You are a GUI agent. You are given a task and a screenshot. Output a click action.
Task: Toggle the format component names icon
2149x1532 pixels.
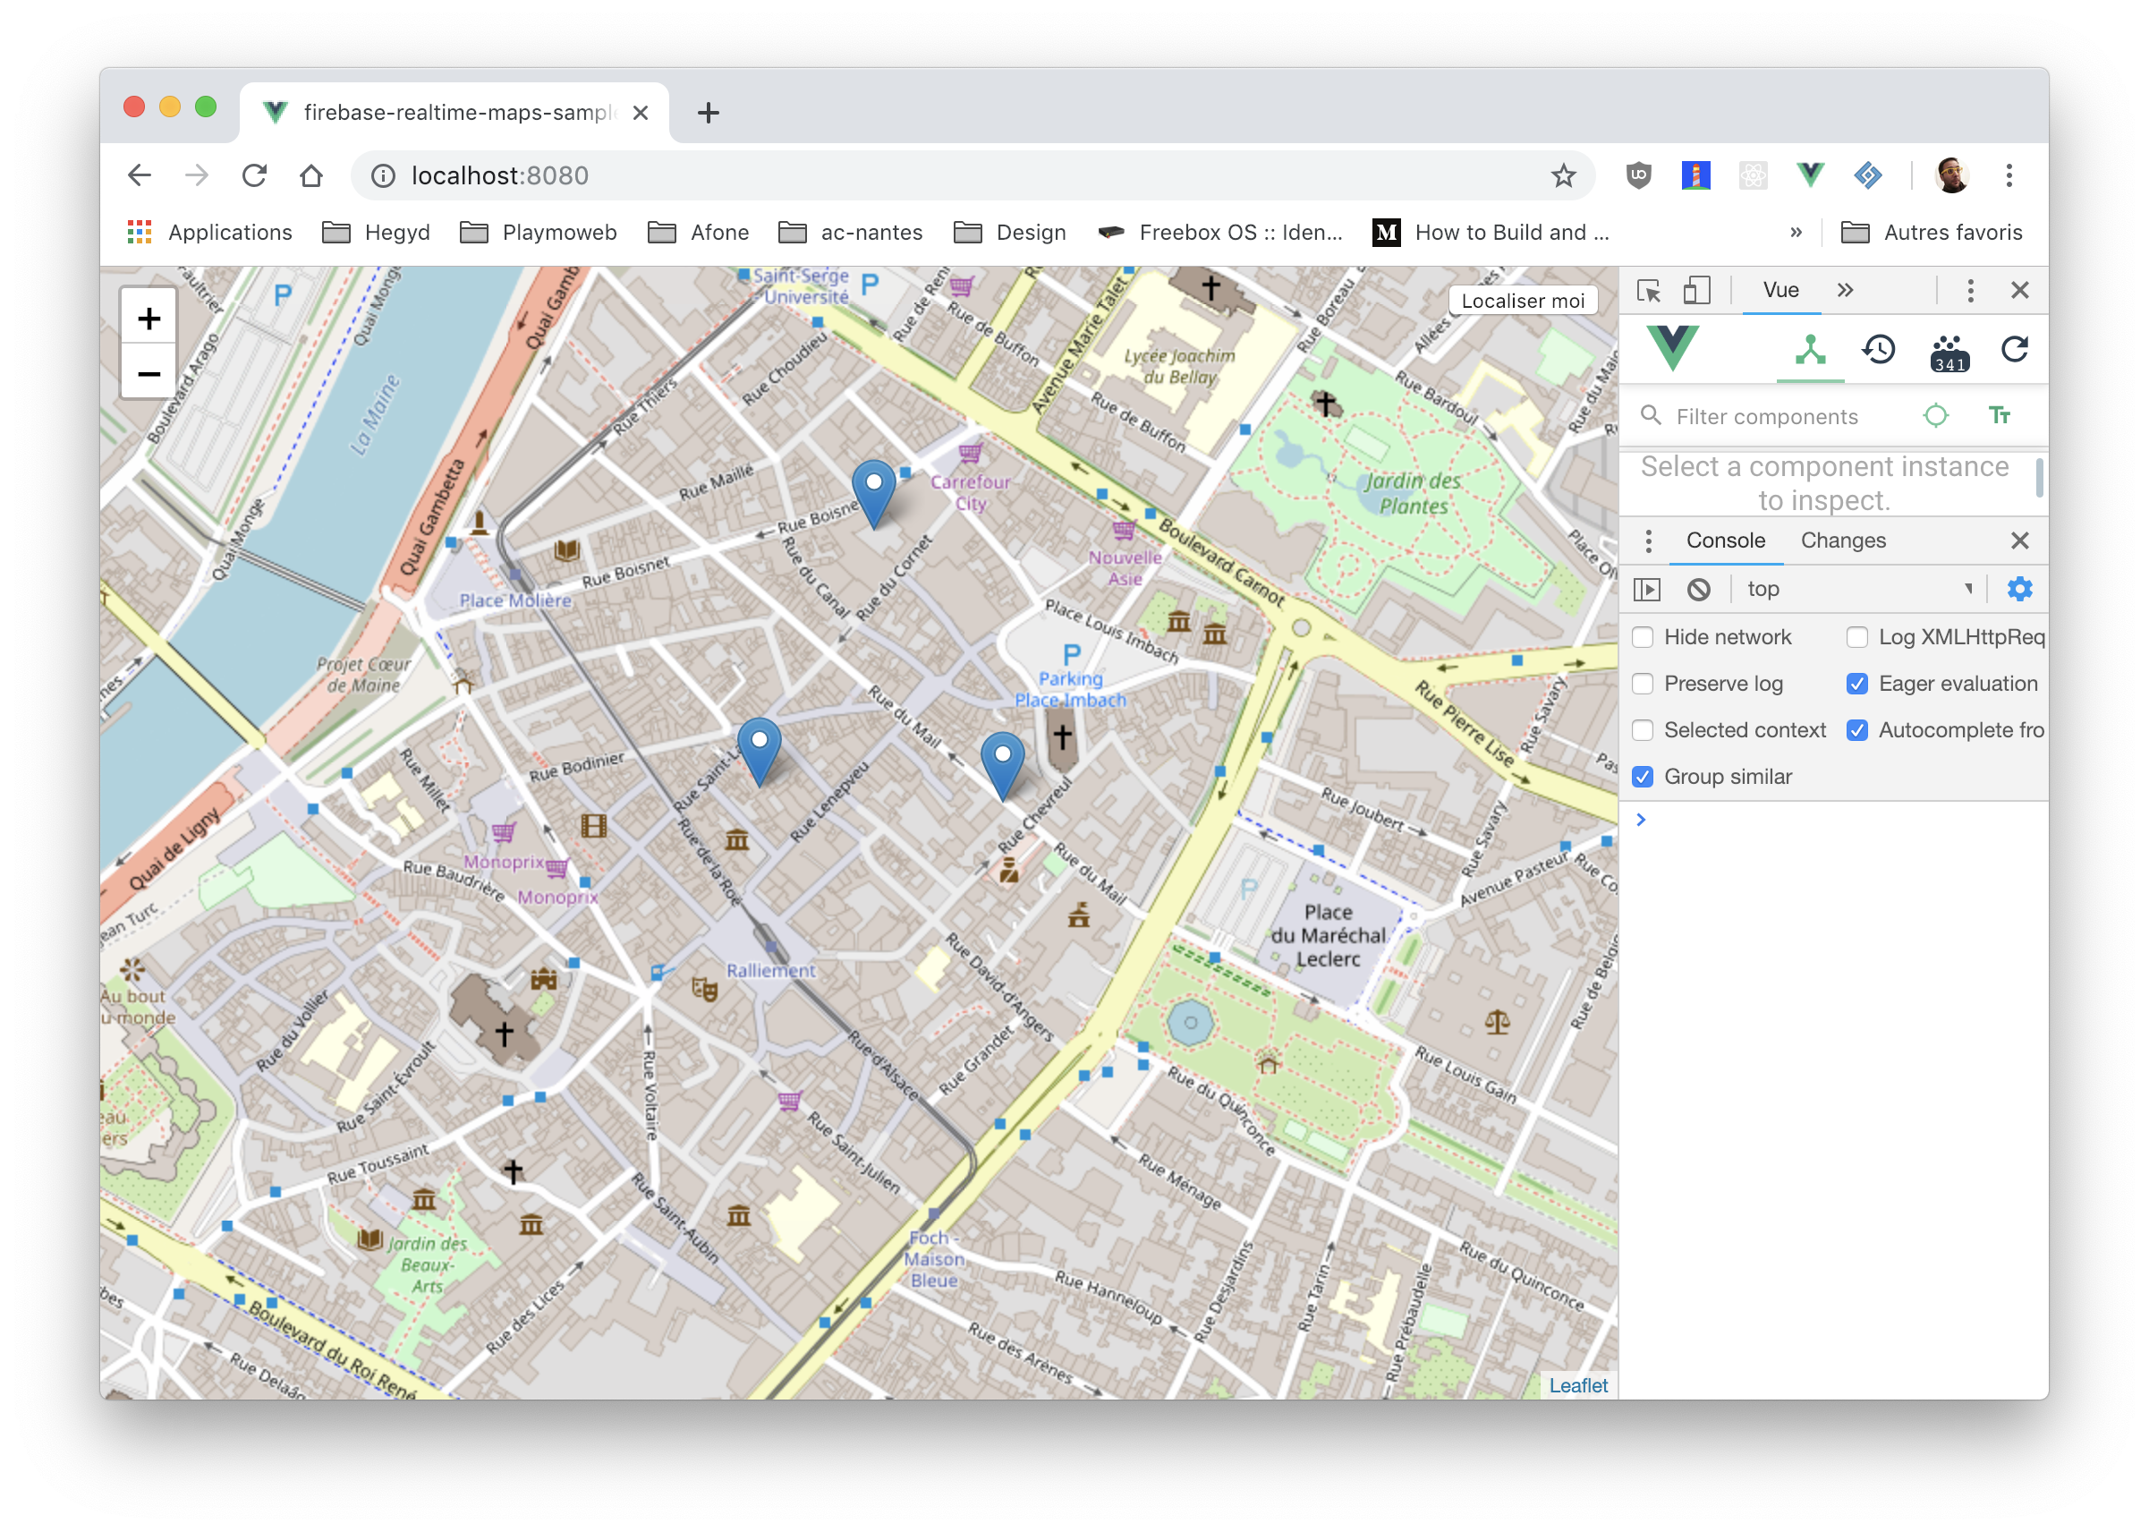(1999, 416)
